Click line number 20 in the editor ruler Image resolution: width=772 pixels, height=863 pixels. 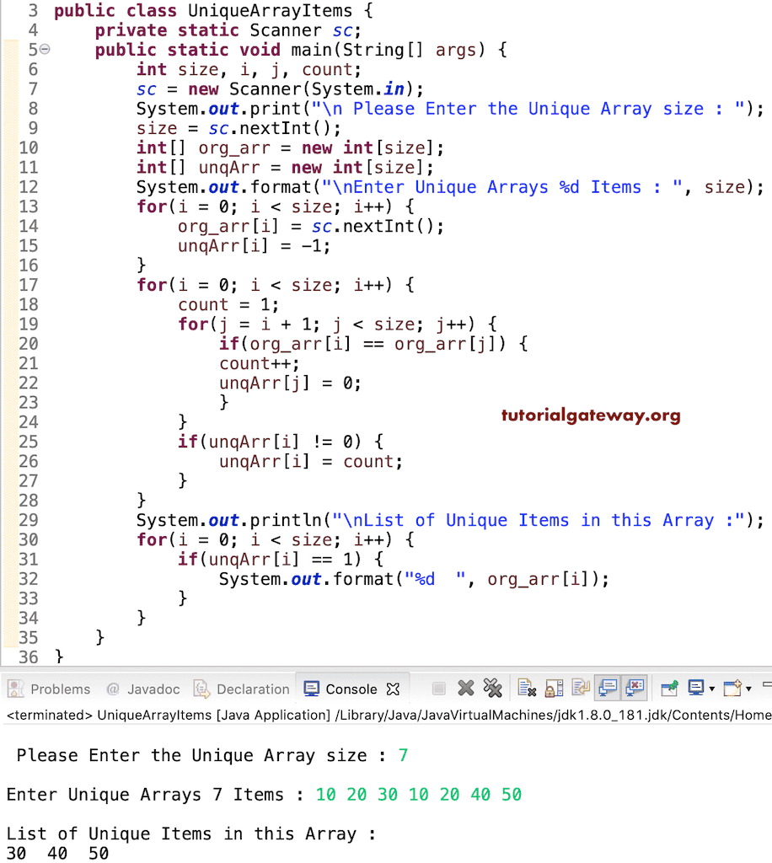28,344
